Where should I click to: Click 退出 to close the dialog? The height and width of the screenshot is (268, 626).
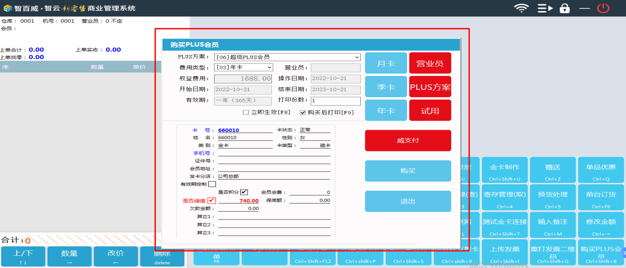(x=408, y=201)
